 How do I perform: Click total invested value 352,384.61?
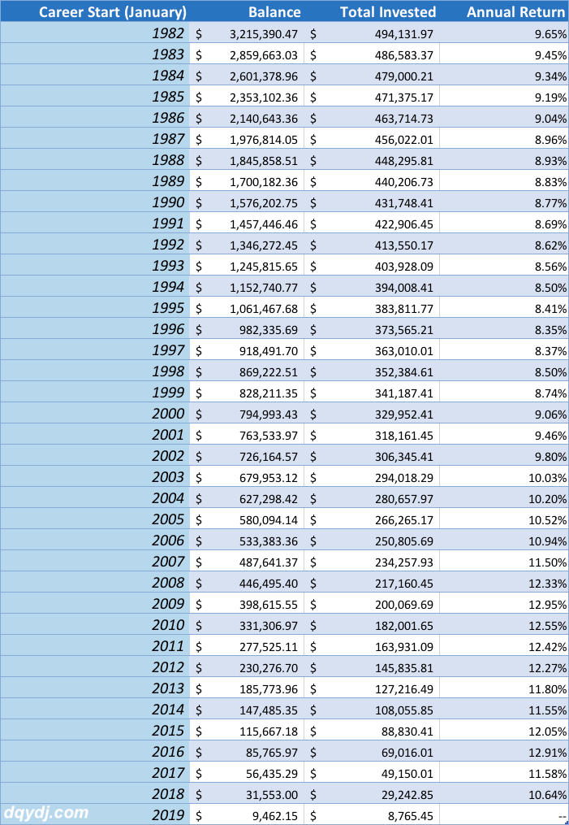point(372,371)
